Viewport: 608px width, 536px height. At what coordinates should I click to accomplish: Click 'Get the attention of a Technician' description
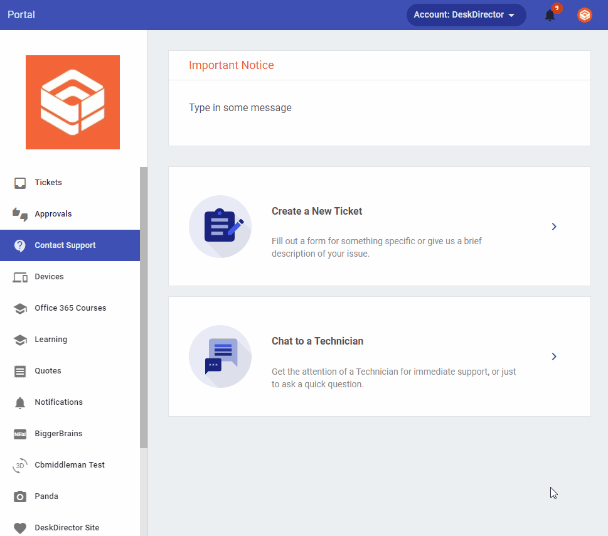(393, 378)
